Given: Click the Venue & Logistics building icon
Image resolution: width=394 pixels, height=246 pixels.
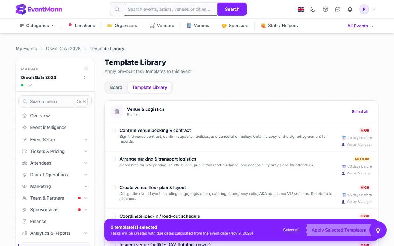Looking at the screenshot, I should [x=117, y=112].
